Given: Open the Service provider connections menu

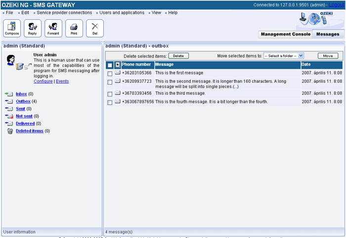Looking at the screenshot, I should pyautogui.click(x=64, y=13).
